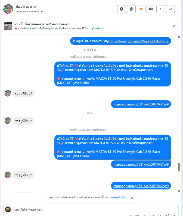Image resolution: width=183 pixels, height=216 pixels.
Task: Expand the assign conversation dropdown arrow
Action: [42, 11]
